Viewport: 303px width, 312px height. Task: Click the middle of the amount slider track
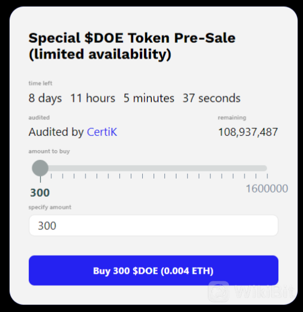coord(154,168)
